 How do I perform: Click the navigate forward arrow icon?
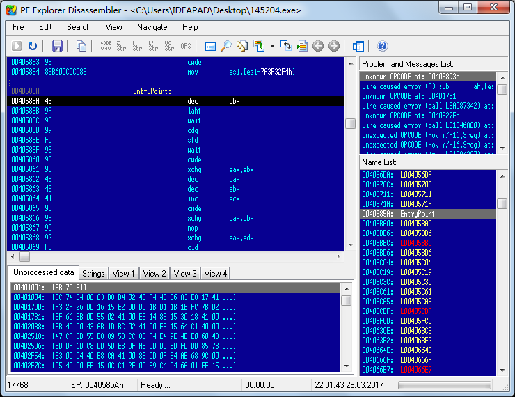click(333, 46)
